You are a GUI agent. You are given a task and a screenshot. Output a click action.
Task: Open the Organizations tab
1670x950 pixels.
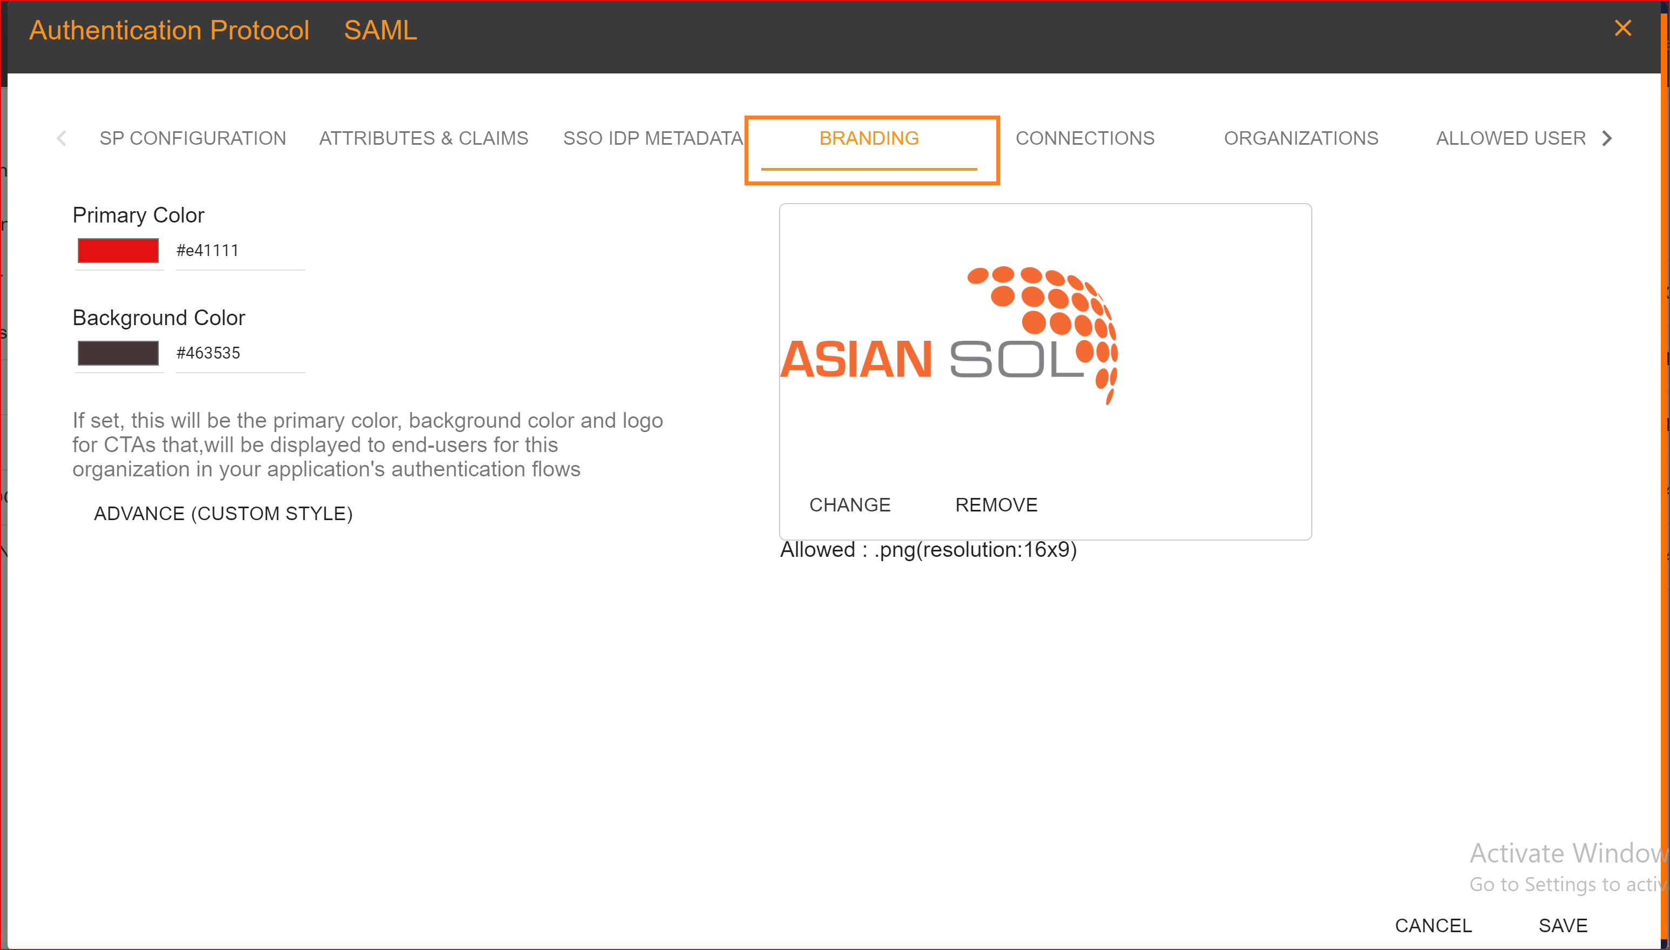coord(1300,138)
